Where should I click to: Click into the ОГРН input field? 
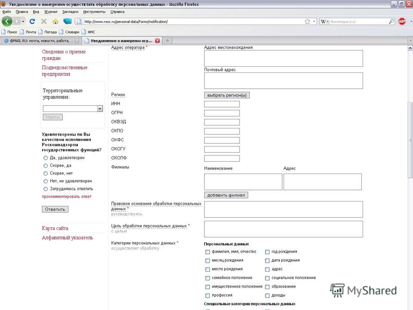[x=222, y=113]
